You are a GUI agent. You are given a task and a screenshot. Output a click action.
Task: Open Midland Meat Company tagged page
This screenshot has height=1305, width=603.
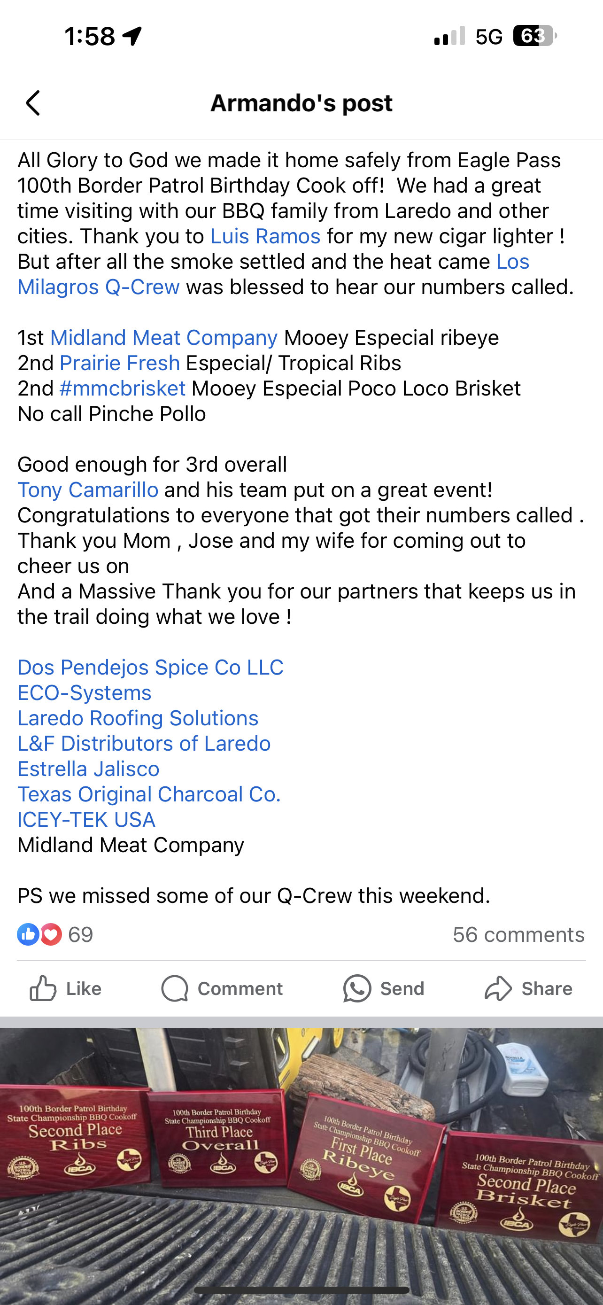click(x=163, y=337)
